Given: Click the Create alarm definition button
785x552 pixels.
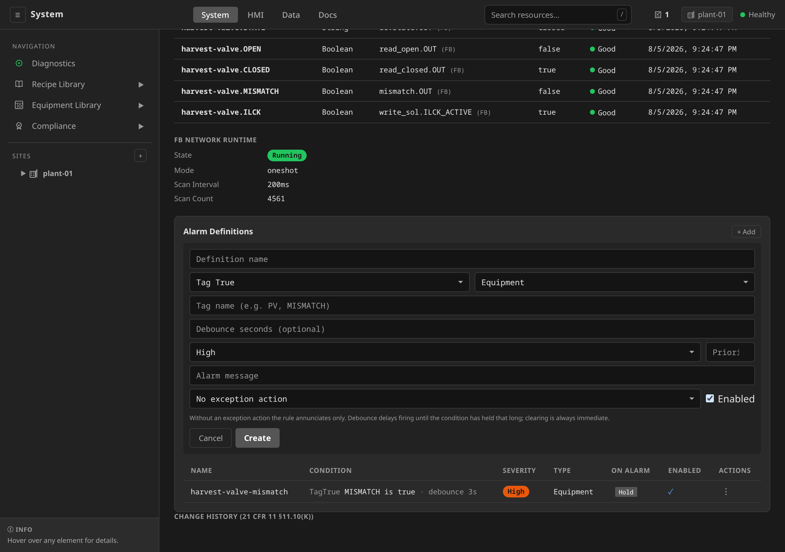Looking at the screenshot, I should 257,438.
